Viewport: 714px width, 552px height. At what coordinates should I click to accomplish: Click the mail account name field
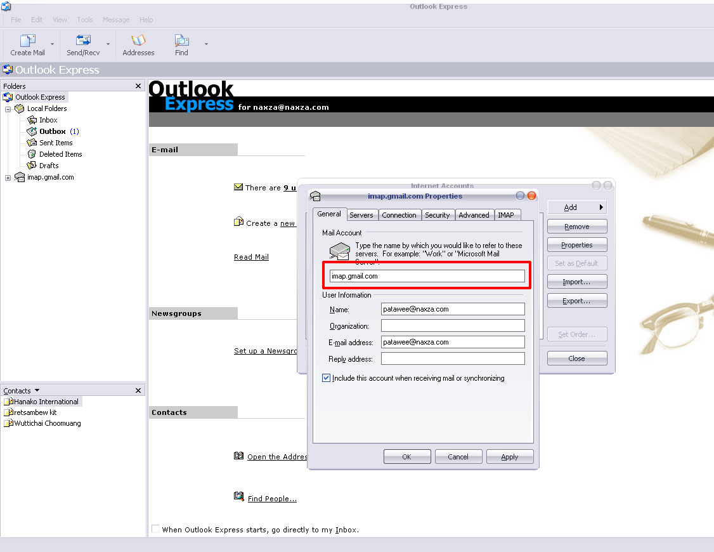tap(427, 276)
